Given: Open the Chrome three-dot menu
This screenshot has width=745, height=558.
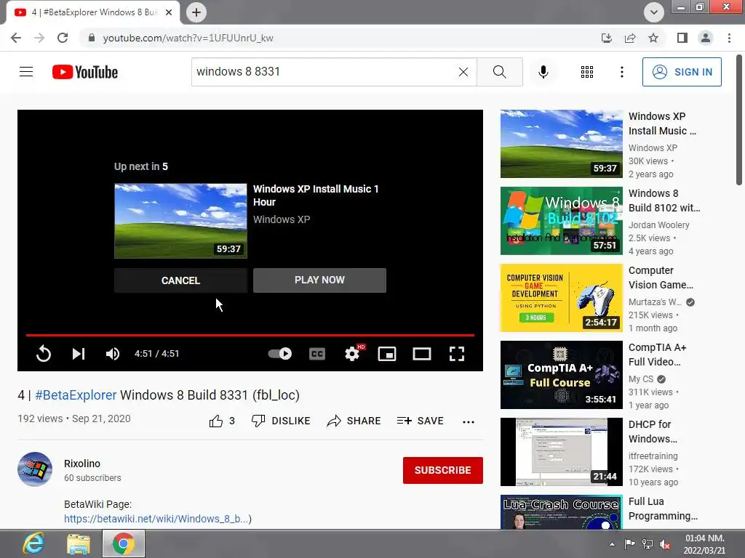Looking at the screenshot, I should 729,38.
